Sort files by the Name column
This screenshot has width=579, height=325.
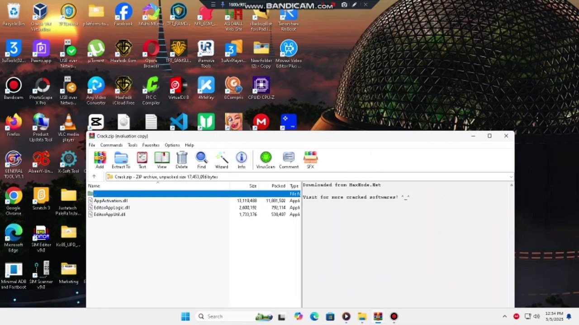pos(158,186)
